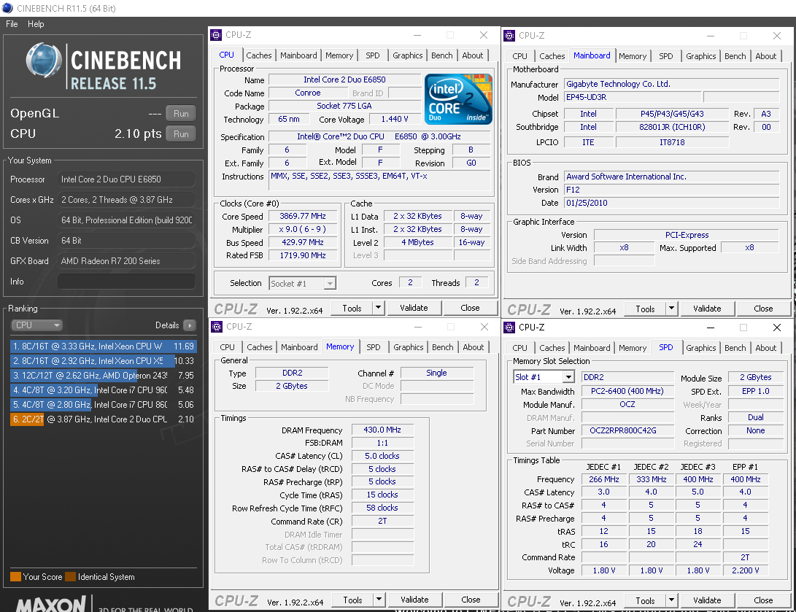This screenshot has height=612, width=796.
Task: Click CPU-Z icon in Mainboard window title
Action: (509, 36)
